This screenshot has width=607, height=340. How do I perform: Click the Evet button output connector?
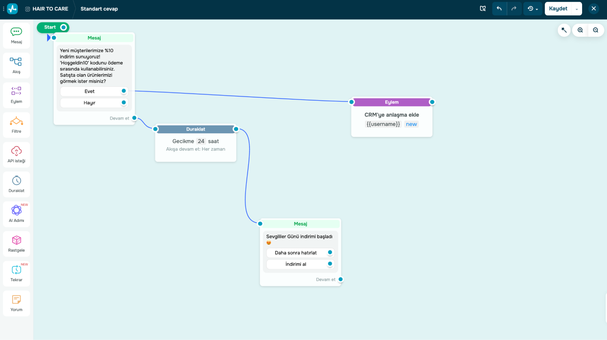point(124,91)
